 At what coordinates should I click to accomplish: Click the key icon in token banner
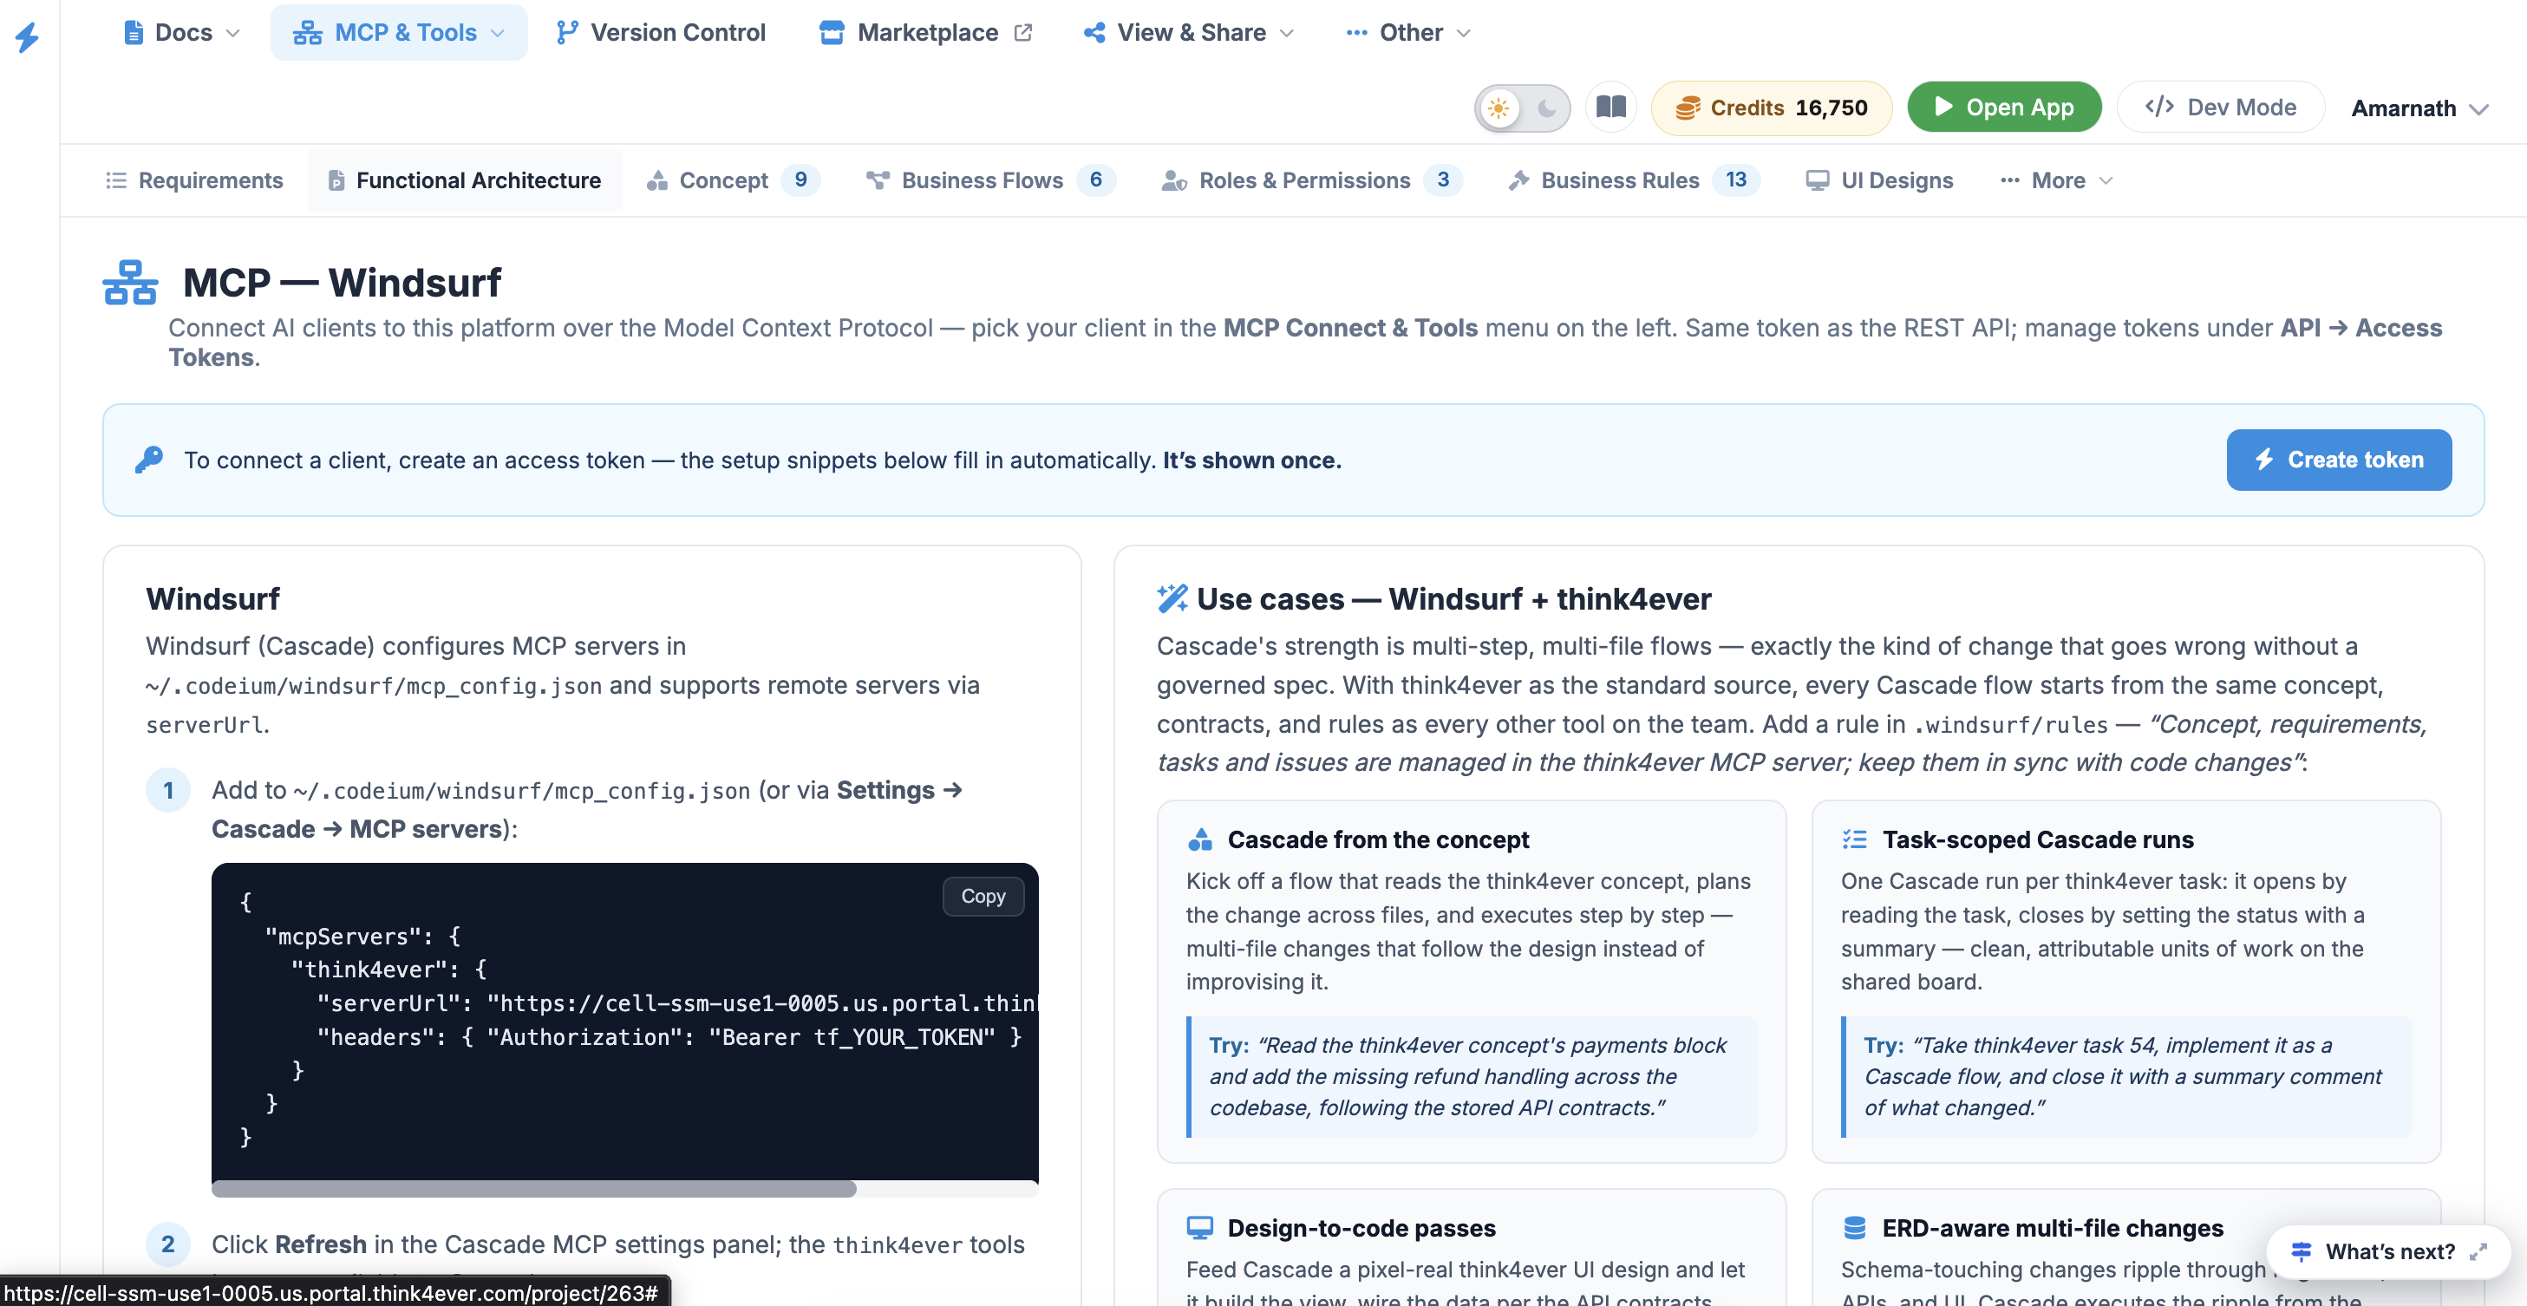click(149, 460)
